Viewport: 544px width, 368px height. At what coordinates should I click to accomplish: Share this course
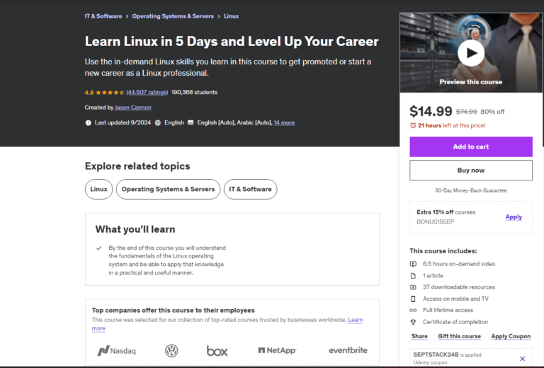coord(419,336)
